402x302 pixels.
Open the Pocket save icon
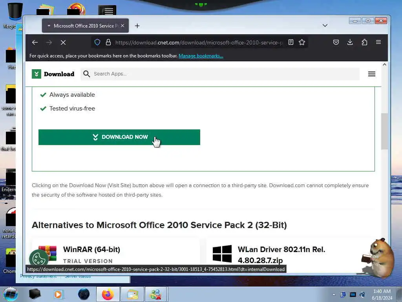tap(336, 42)
